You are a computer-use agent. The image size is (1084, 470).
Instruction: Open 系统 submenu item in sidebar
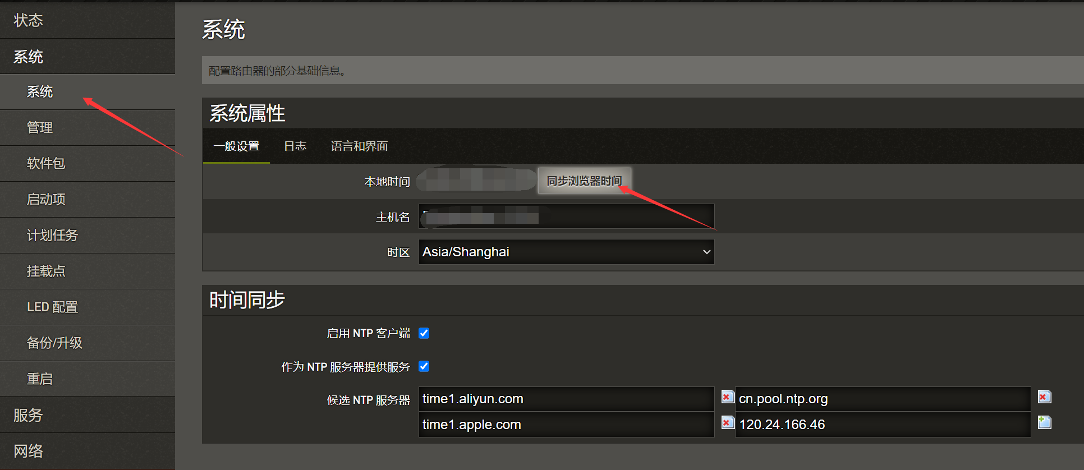click(x=88, y=92)
